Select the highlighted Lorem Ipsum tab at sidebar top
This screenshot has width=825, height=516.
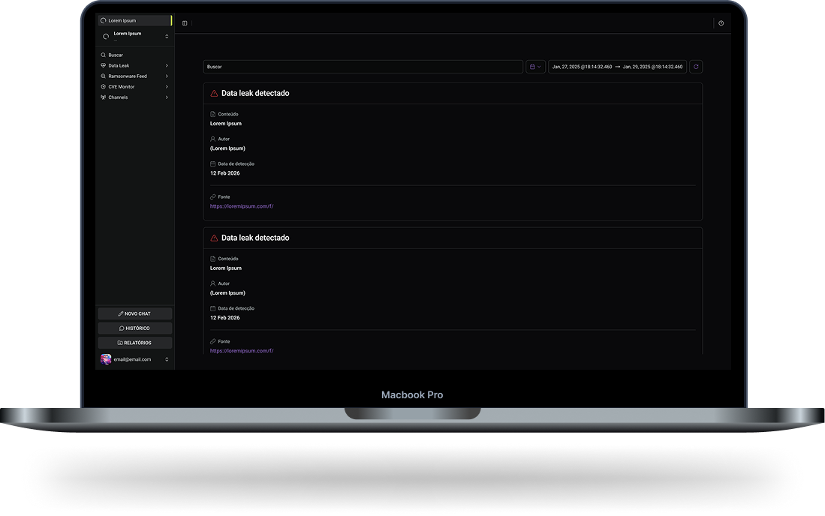tap(134, 20)
